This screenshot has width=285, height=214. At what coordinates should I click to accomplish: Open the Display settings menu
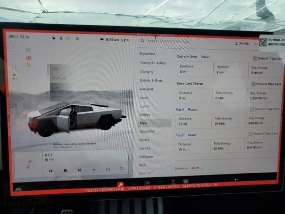(145, 115)
